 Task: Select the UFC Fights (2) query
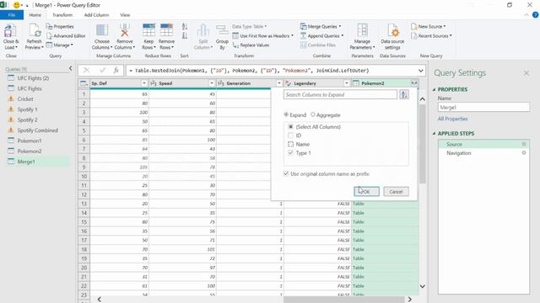(x=33, y=78)
